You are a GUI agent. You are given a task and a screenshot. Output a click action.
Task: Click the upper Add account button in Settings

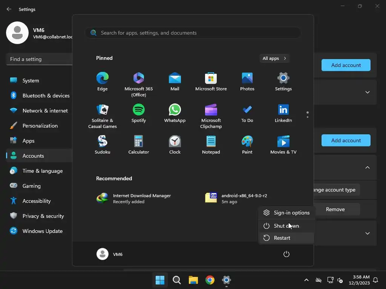[346, 65]
